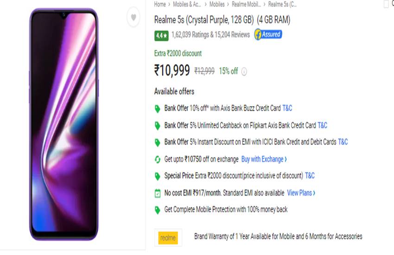This screenshot has height=255, width=394.
Task: Click the No cost EMI calendar icon
Action: tap(158, 193)
